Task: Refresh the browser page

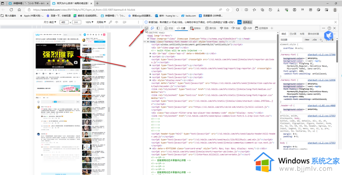Action: (11, 10)
